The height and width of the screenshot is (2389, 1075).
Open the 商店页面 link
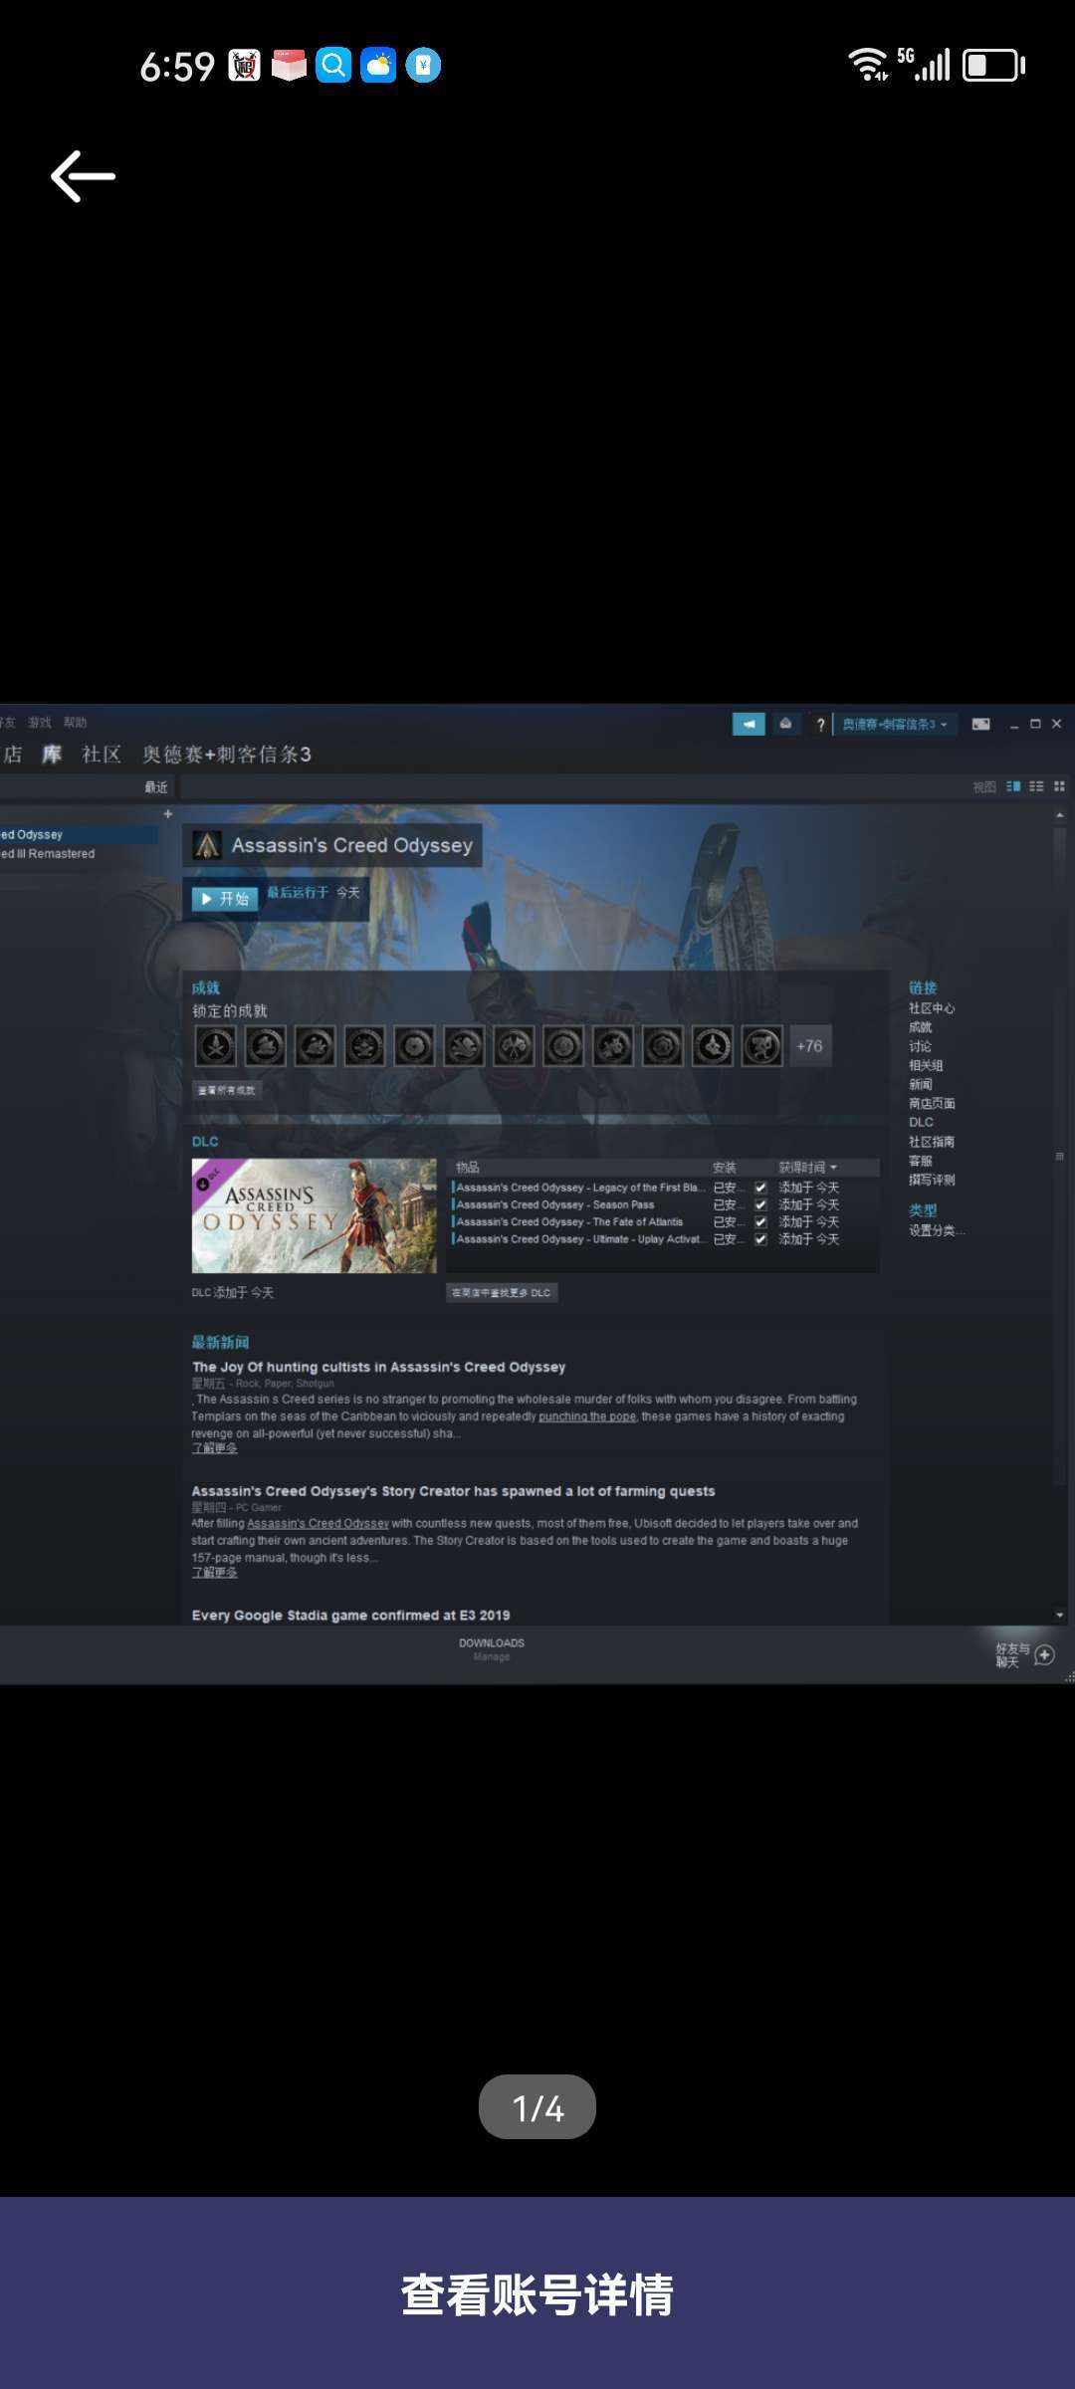coord(932,1103)
